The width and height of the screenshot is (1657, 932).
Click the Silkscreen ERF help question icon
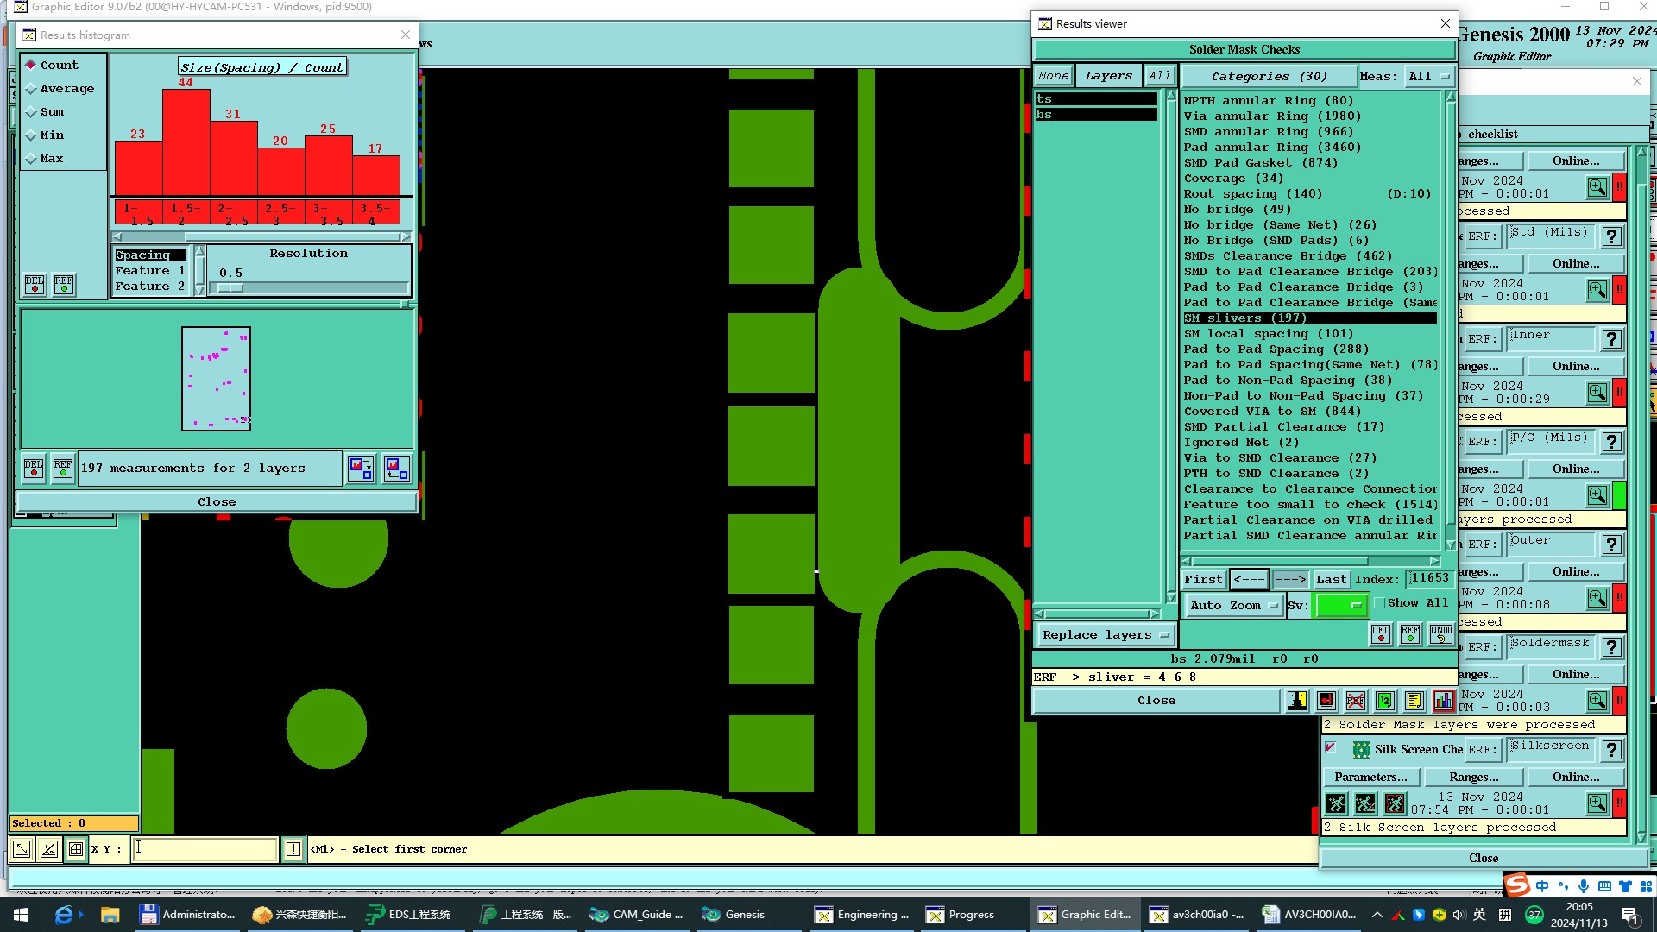(1611, 750)
